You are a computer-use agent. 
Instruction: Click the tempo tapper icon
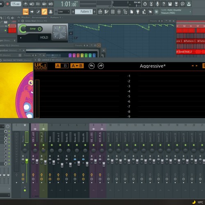(x=144, y=12)
